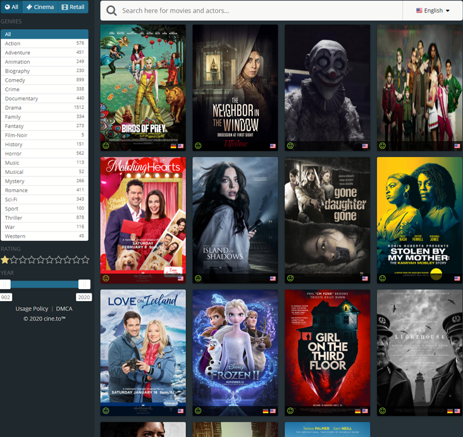Click smiley icon on The Lighthouse poster
463x437 pixels.
[x=383, y=410]
